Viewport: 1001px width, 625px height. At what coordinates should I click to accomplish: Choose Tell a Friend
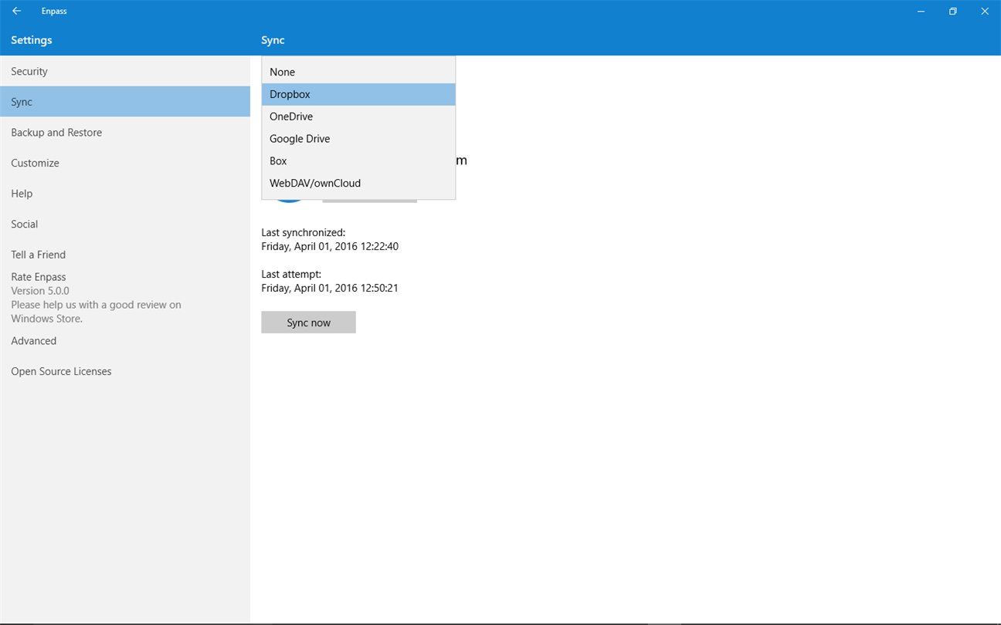click(x=125, y=255)
